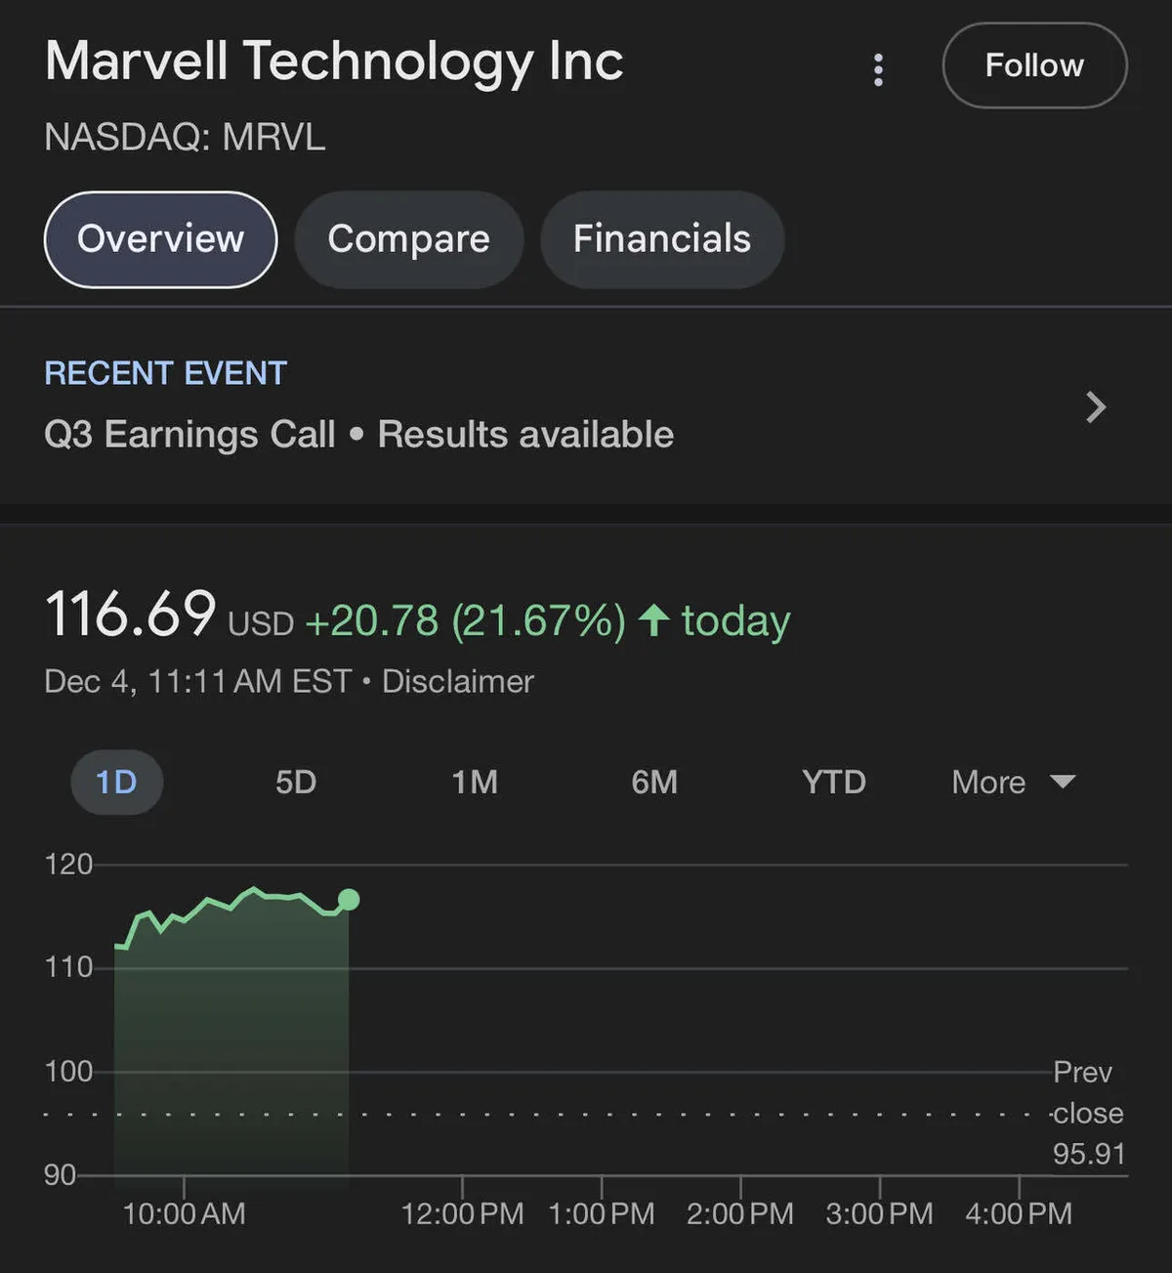
Task: Follow Marvell Technology stock
Action: pyautogui.click(x=1034, y=65)
